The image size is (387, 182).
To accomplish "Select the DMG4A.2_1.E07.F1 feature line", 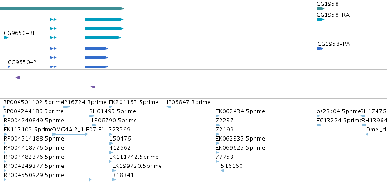I will (x=70, y=134).
